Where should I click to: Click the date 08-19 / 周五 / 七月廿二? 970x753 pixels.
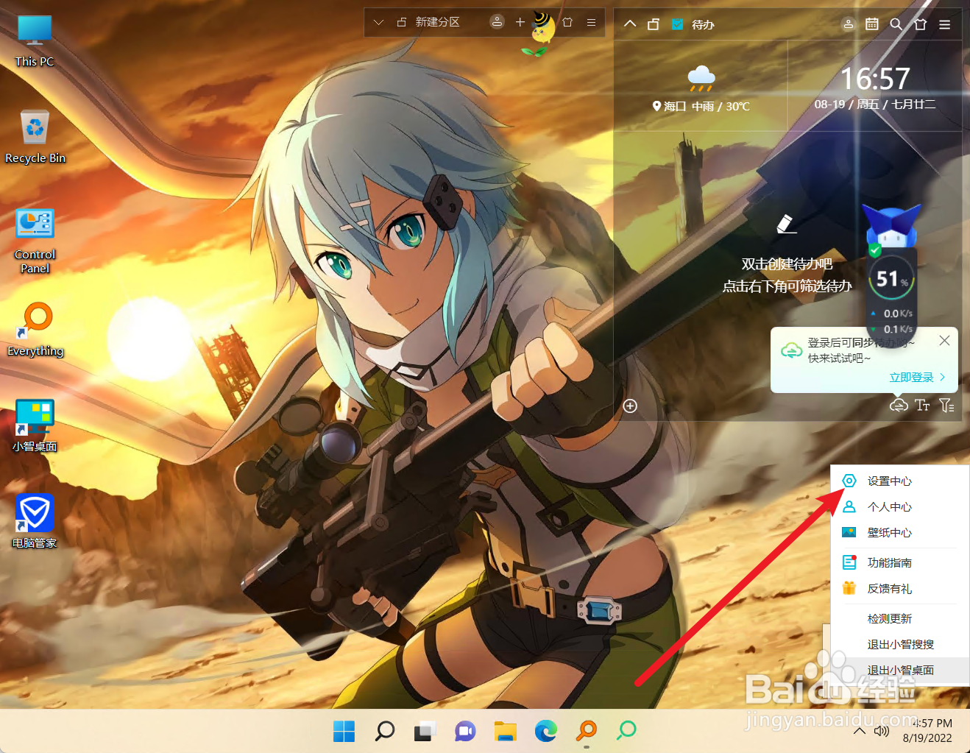click(x=875, y=105)
